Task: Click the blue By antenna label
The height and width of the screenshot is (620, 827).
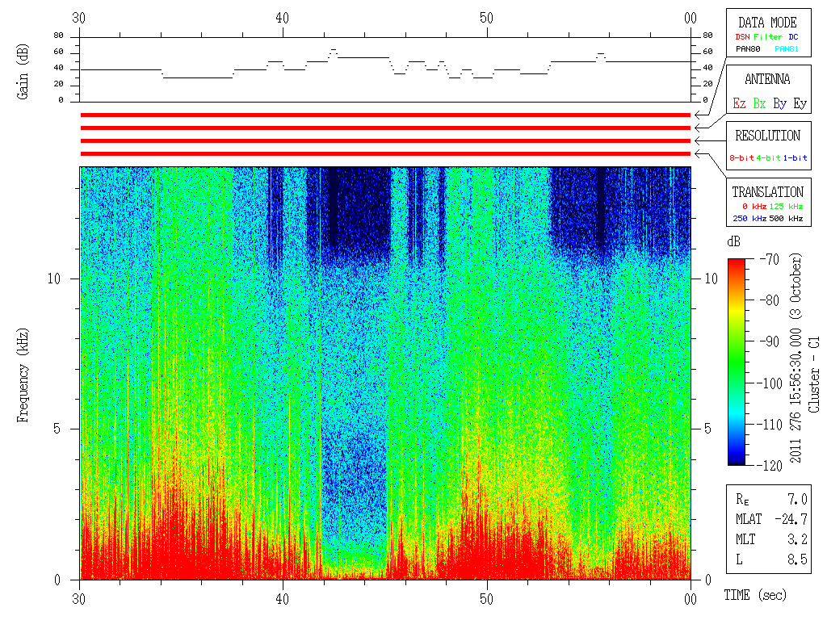Action: pyautogui.click(x=779, y=103)
